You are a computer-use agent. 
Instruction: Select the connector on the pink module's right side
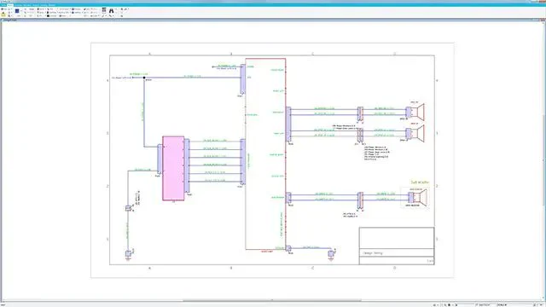(187, 165)
